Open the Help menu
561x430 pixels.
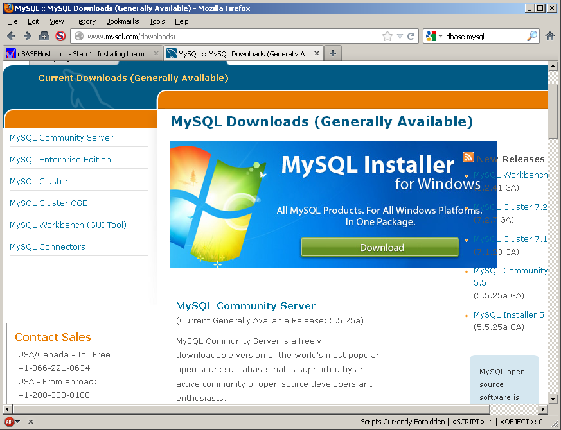click(181, 21)
